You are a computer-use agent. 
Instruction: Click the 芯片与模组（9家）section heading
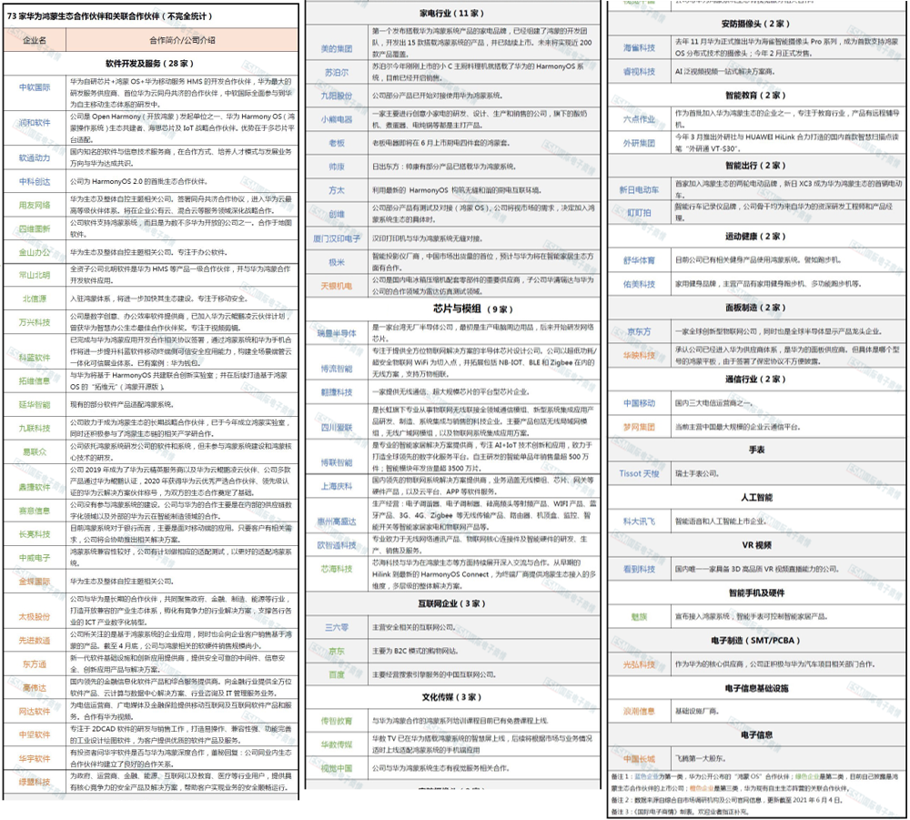coord(473,309)
